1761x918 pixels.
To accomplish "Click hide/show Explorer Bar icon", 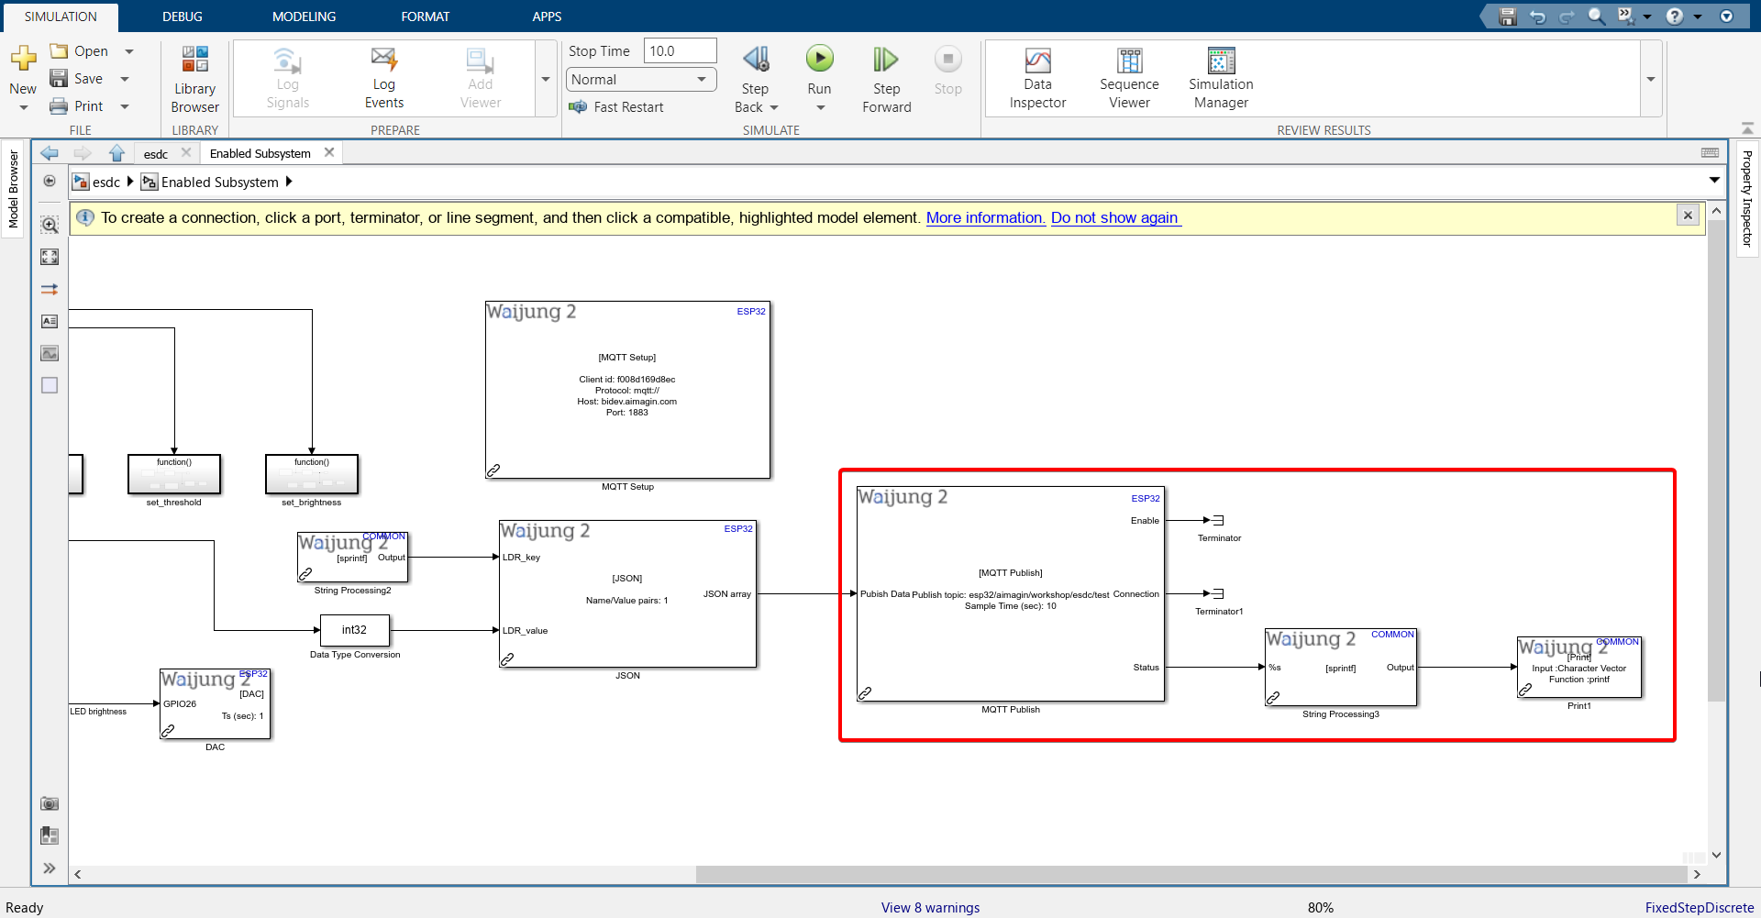I will (50, 181).
